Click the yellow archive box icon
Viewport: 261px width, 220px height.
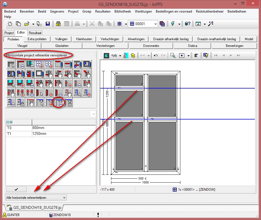coord(58,24)
